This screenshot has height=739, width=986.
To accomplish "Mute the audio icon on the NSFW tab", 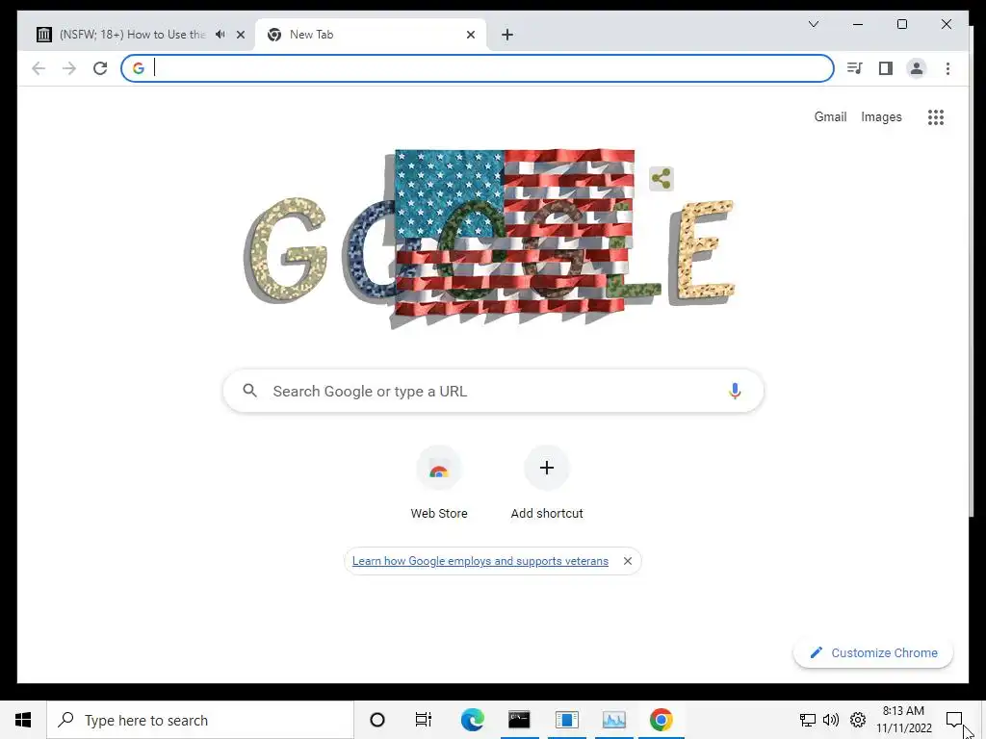I will 221,35.
